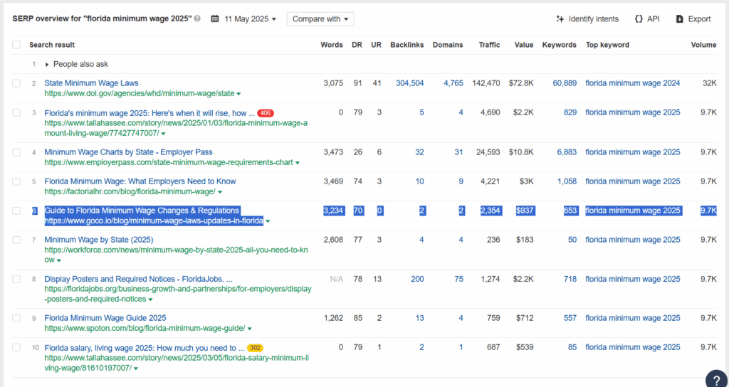Open the Compare with dropdown
This screenshot has height=387, width=729.
(320, 19)
